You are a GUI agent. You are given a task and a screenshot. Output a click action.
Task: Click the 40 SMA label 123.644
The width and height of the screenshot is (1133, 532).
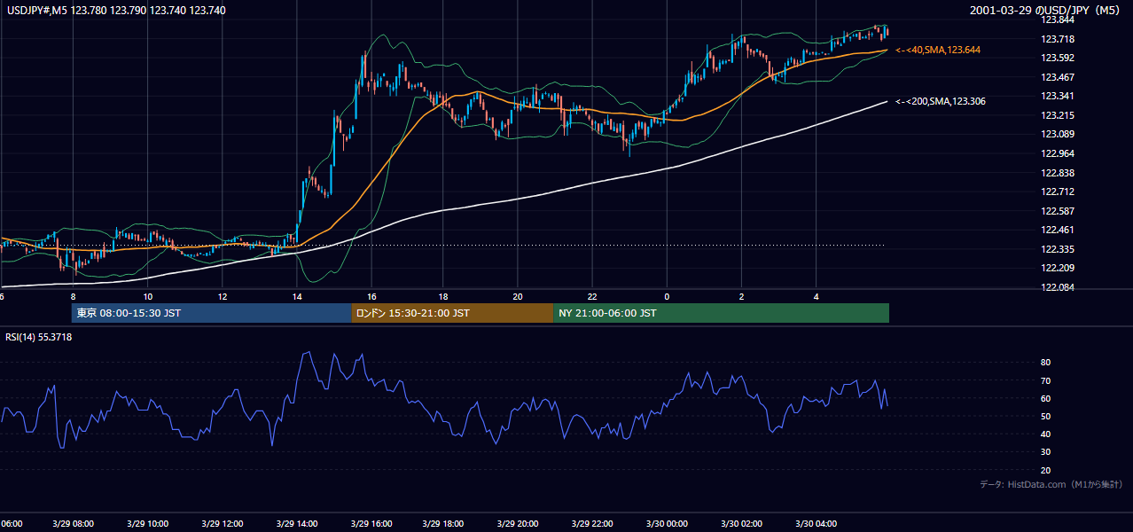pyautogui.click(x=938, y=51)
